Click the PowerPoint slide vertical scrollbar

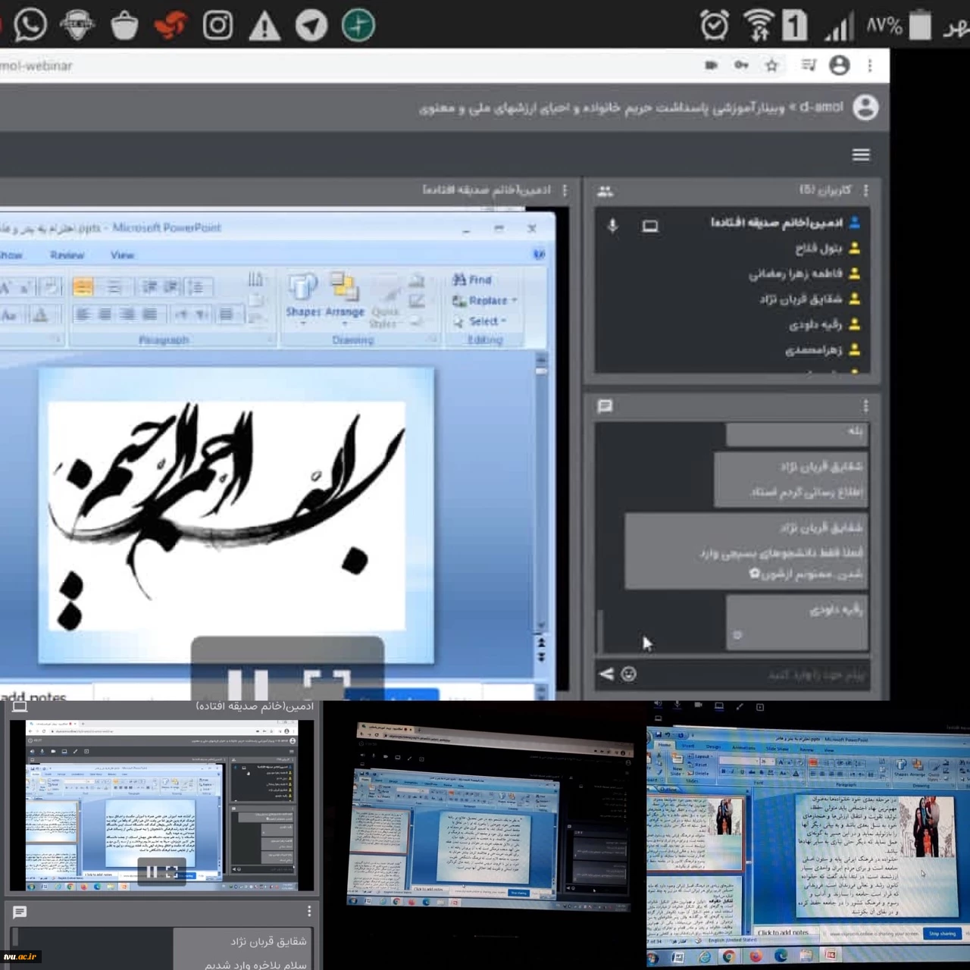coord(541,493)
